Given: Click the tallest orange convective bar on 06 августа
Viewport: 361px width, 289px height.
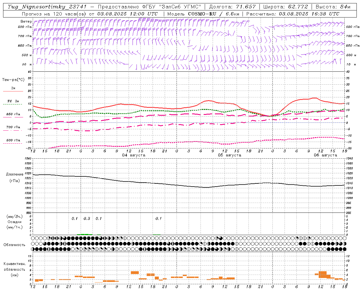Looking at the screenshot, I should (323, 275).
